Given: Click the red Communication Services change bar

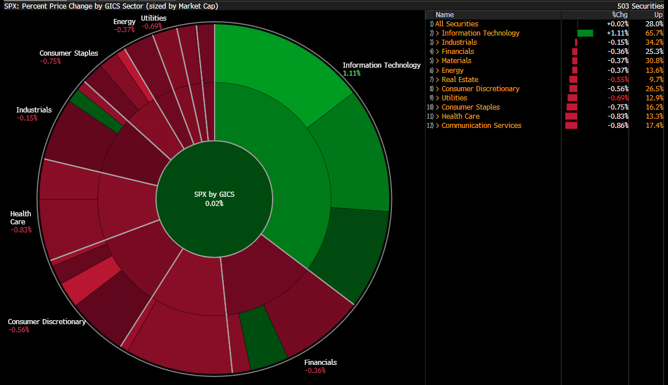Looking at the screenshot, I should [x=571, y=126].
